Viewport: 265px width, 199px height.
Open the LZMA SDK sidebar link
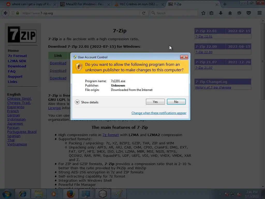pos(17,61)
